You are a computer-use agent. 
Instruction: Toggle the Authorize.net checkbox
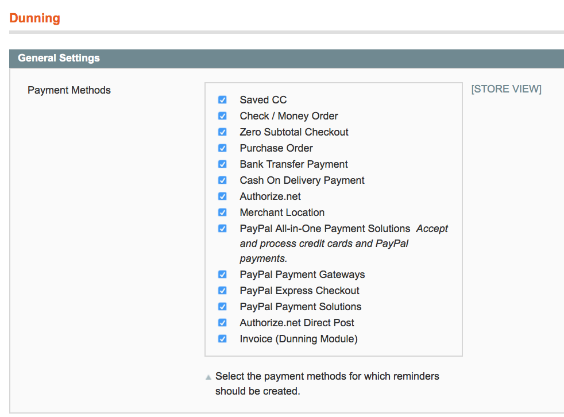coord(222,196)
